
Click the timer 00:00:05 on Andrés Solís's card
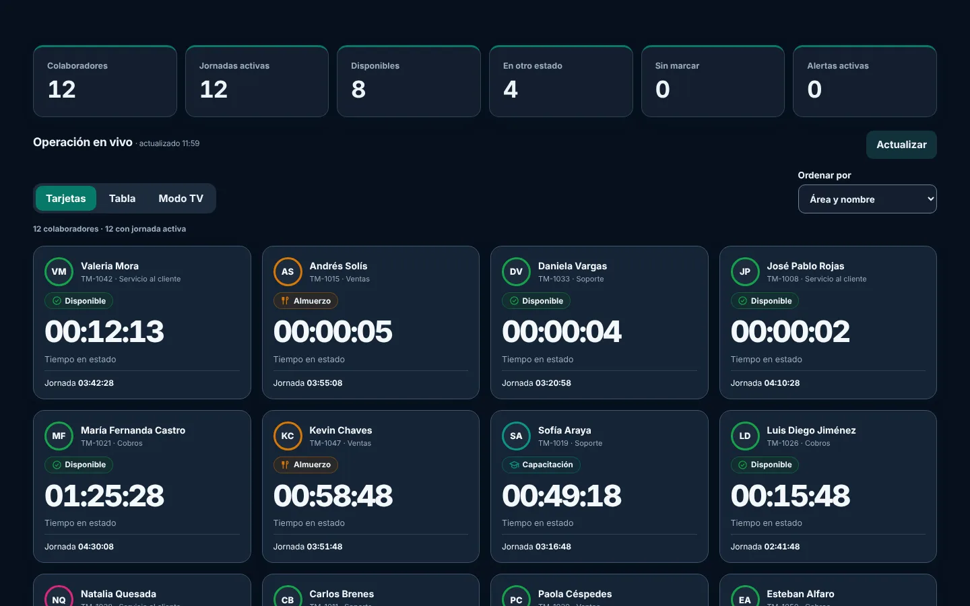pos(333,331)
